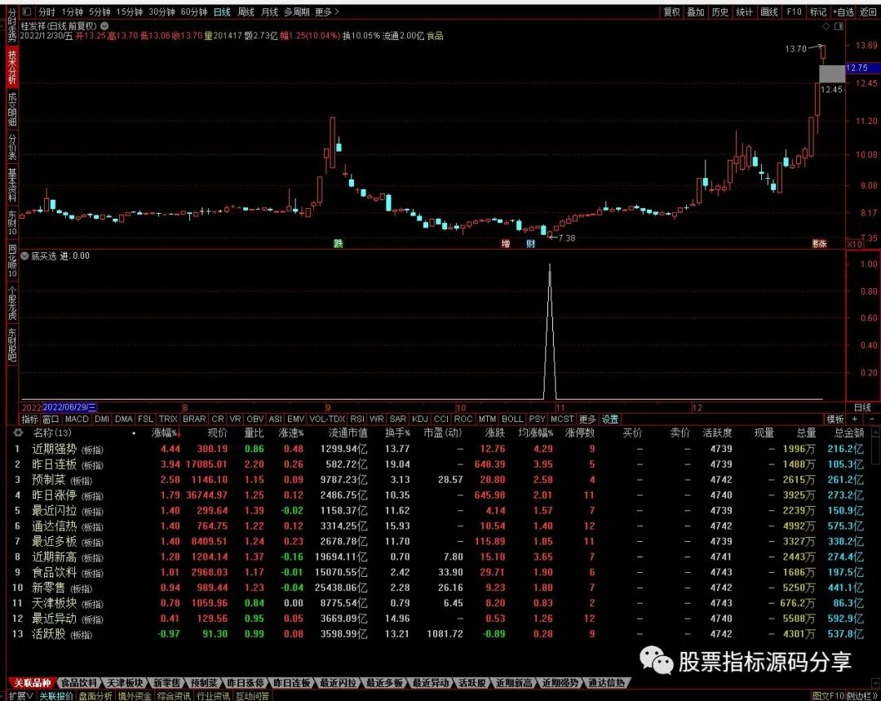This screenshot has height=701, width=881.
Task: Switch to 分时 period
Action: coord(46,11)
